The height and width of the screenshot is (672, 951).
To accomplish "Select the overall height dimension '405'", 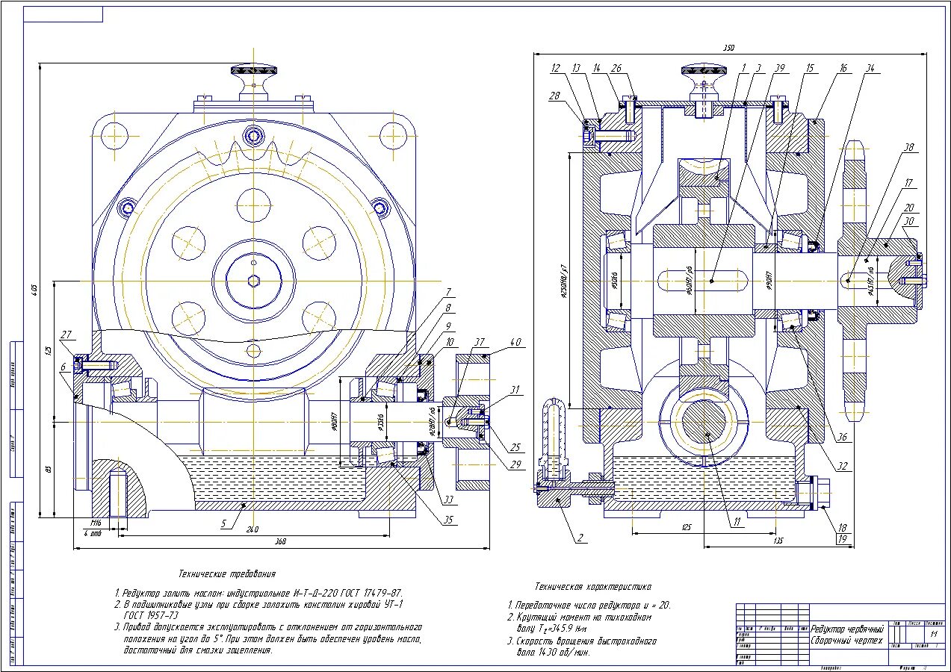I will (x=34, y=290).
